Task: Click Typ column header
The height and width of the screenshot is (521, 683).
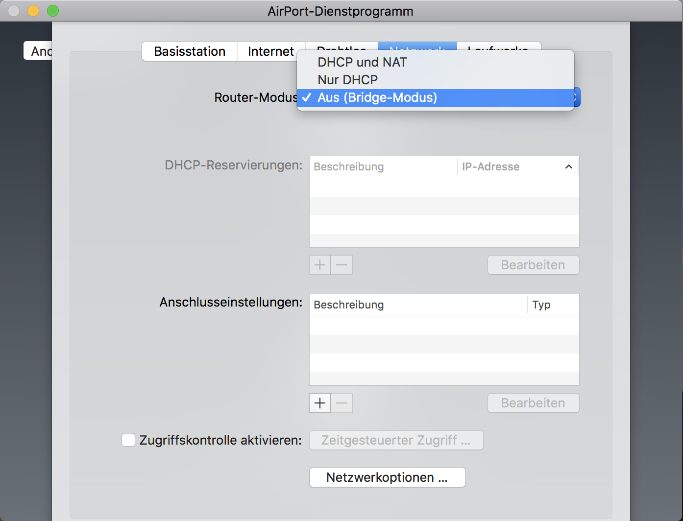Action: 554,305
